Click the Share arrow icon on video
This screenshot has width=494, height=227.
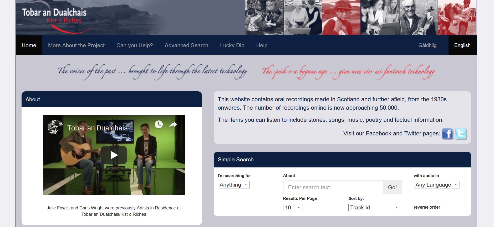click(x=173, y=124)
